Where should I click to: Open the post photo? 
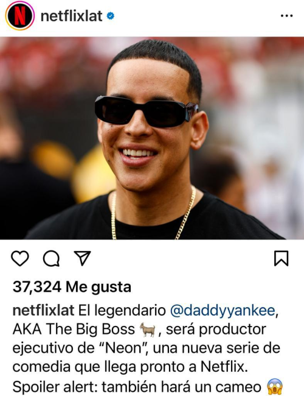point(152,138)
